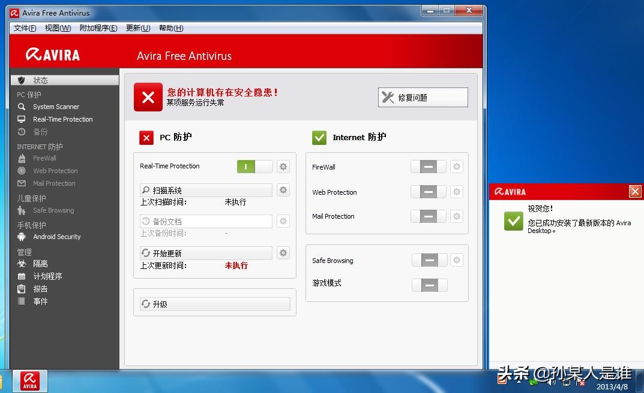Toggle Real-Time Protection off

coord(254,167)
